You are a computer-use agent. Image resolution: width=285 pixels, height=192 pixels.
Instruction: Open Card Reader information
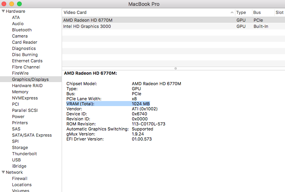click(x=24, y=42)
